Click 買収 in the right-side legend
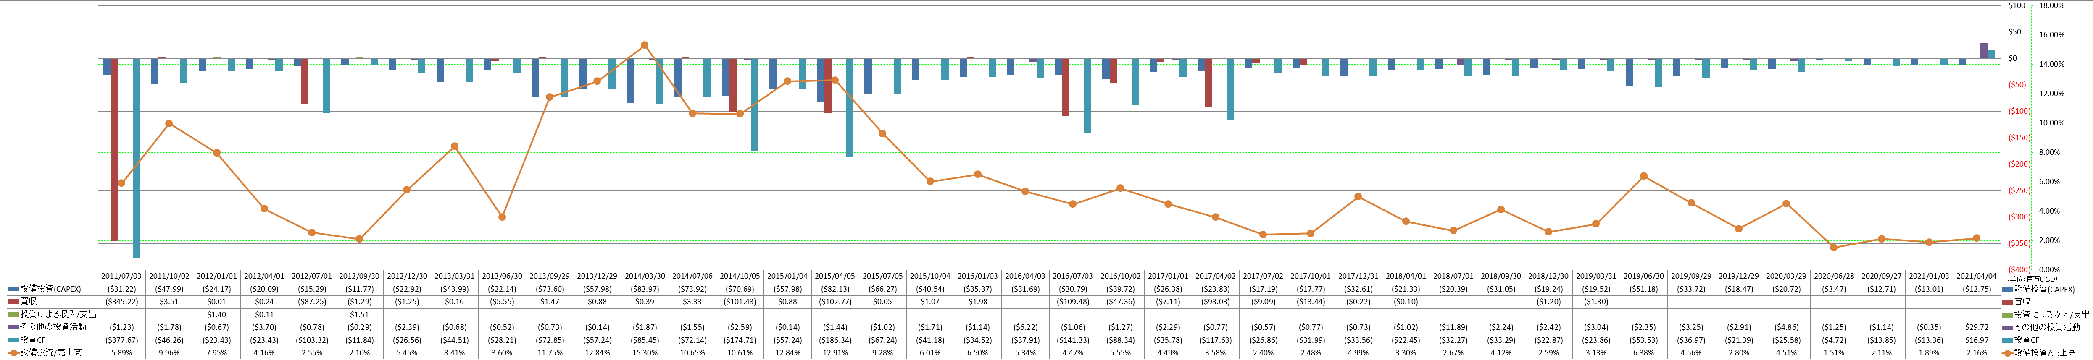Viewport: 2093px width, 360px height. pyautogui.click(x=2023, y=302)
